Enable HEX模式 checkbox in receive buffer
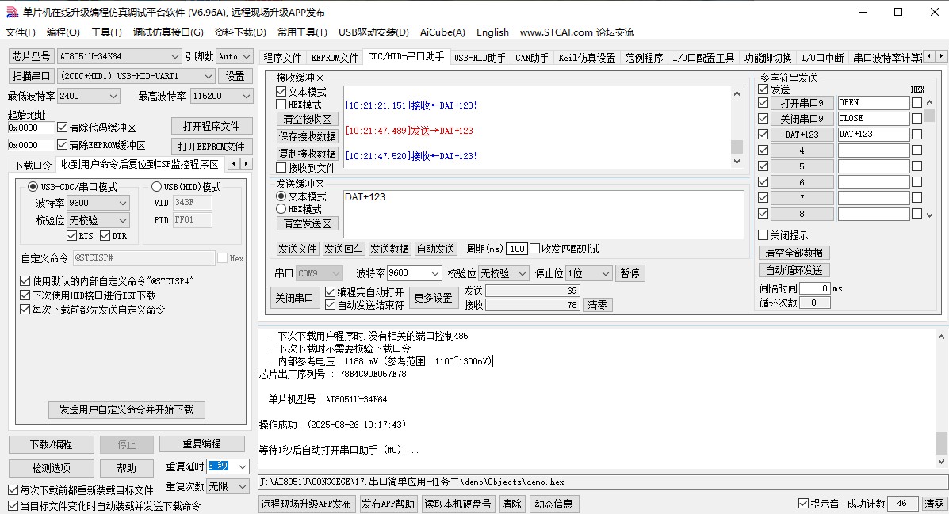Viewport: 949px width, 514px height. point(281,105)
